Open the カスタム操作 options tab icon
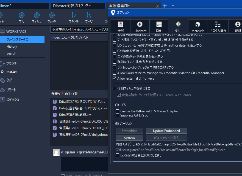The width and height of the screenshot is (242, 176). point(218,24)
